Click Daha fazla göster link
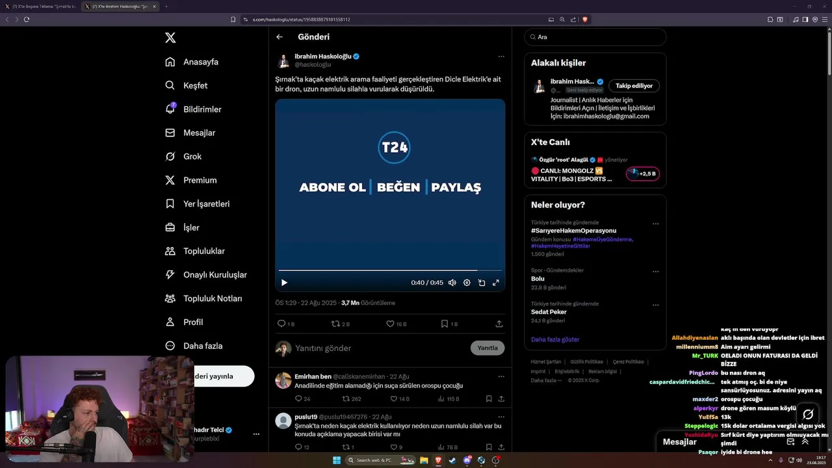The width and height of the screenshot is (832, 468). coord(555,339)
